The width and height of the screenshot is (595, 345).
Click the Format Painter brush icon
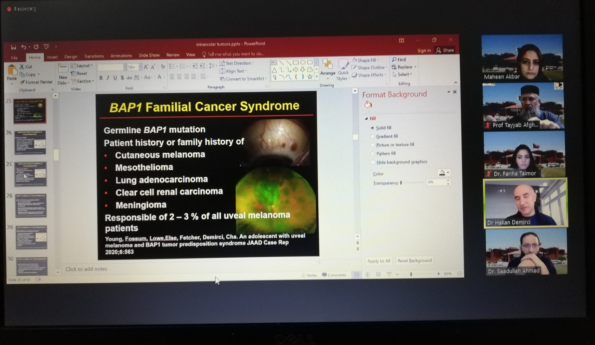[x=22, y=82]
